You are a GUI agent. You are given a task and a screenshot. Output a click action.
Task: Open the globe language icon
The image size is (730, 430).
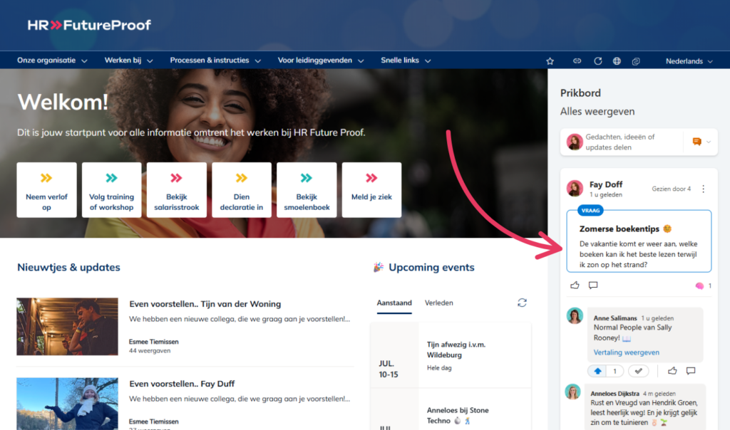[617, 61]
